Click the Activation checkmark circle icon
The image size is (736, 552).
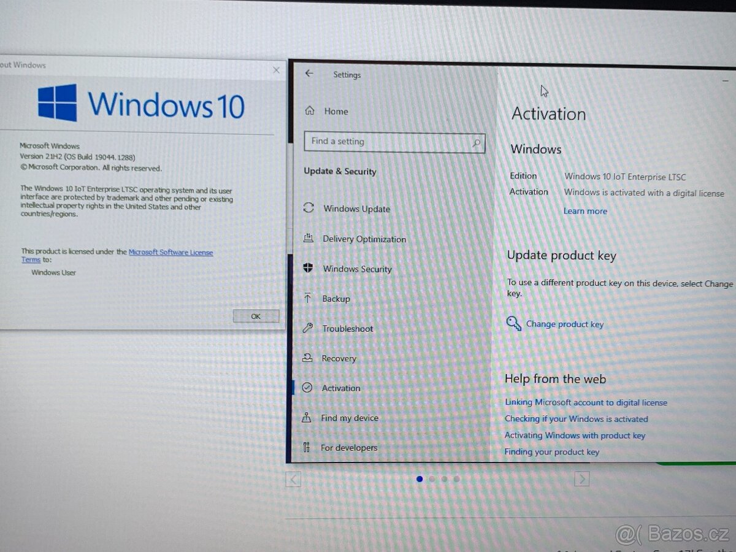pos(307,388)
